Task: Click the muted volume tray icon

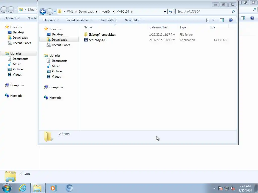Action: click(x=233, y=188)
